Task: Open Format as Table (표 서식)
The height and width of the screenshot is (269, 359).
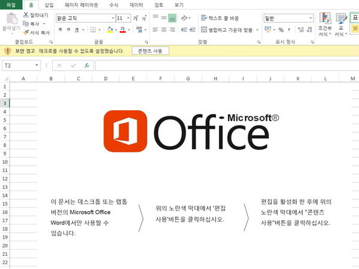Action: tap(341, 24)
